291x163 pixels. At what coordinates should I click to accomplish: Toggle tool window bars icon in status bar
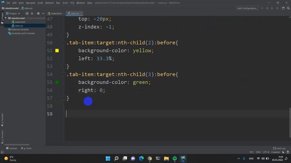(x=2, y=152)
